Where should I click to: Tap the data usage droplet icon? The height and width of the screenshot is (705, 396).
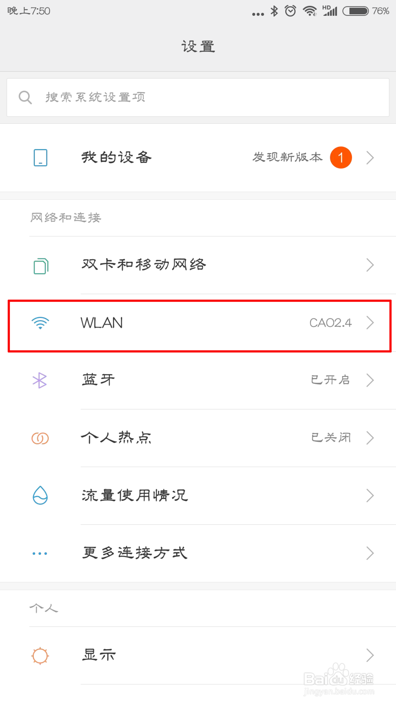click(x=40, y=495)
